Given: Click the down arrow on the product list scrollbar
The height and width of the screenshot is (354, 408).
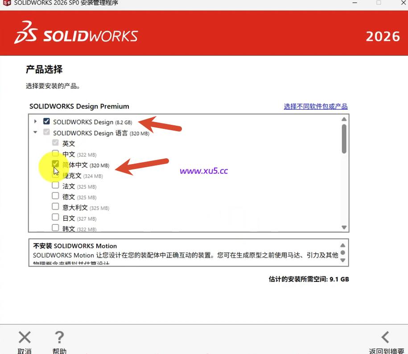Looking at the screenshot, I should (x=344, y=226).
